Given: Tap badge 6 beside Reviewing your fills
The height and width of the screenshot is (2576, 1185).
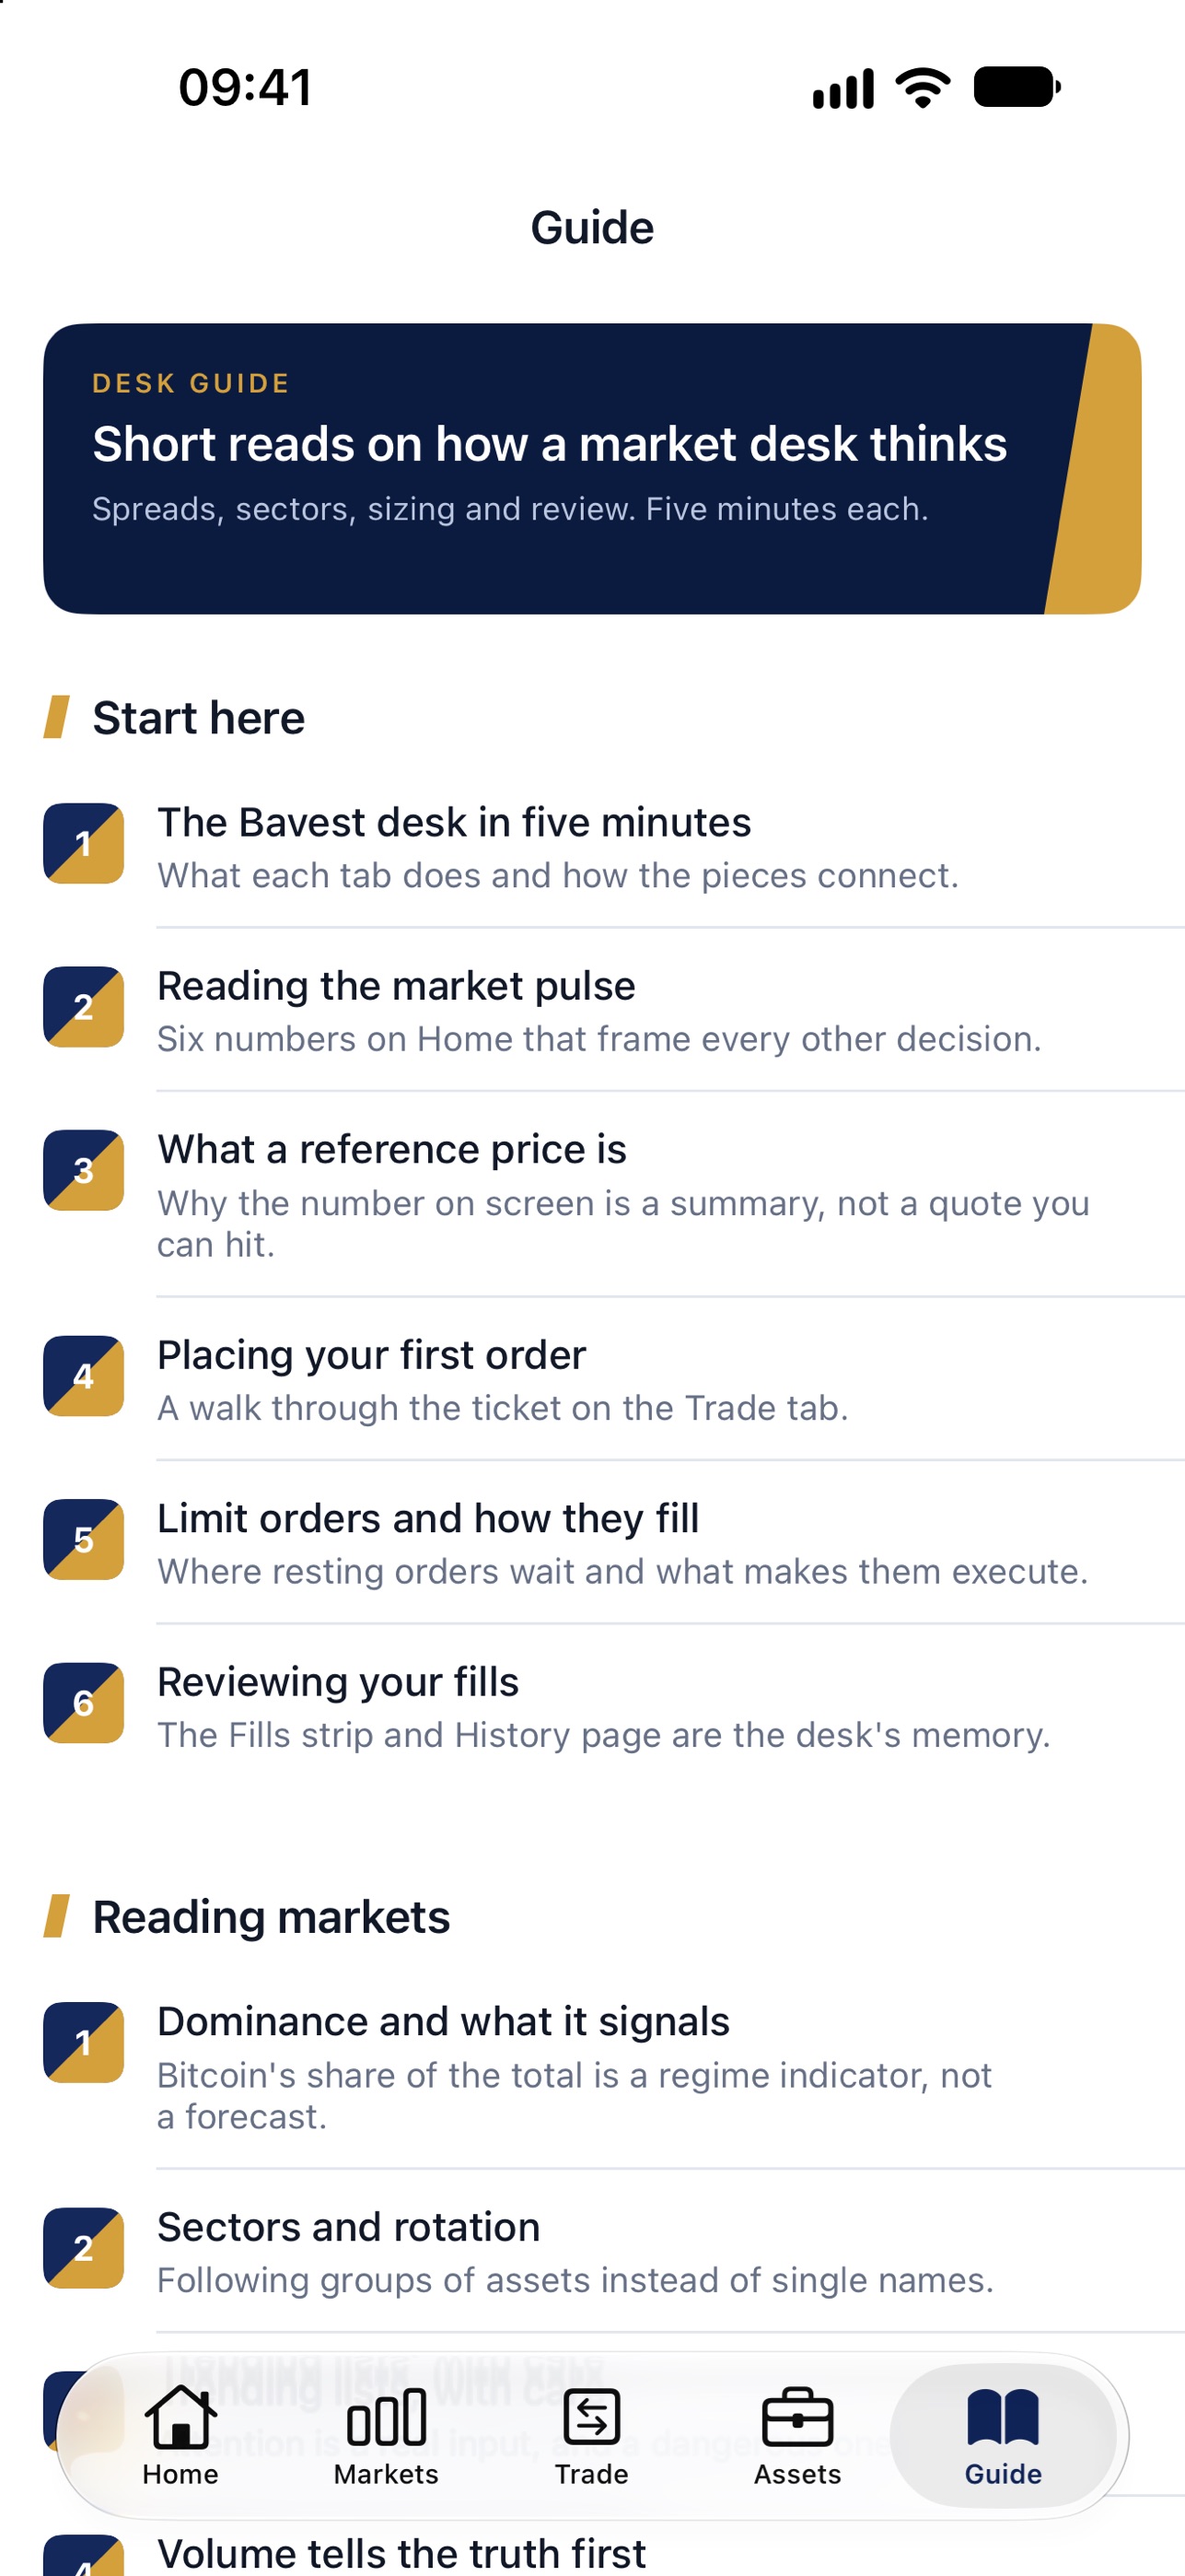Looking at the screenshot, I should (84, 1703).
